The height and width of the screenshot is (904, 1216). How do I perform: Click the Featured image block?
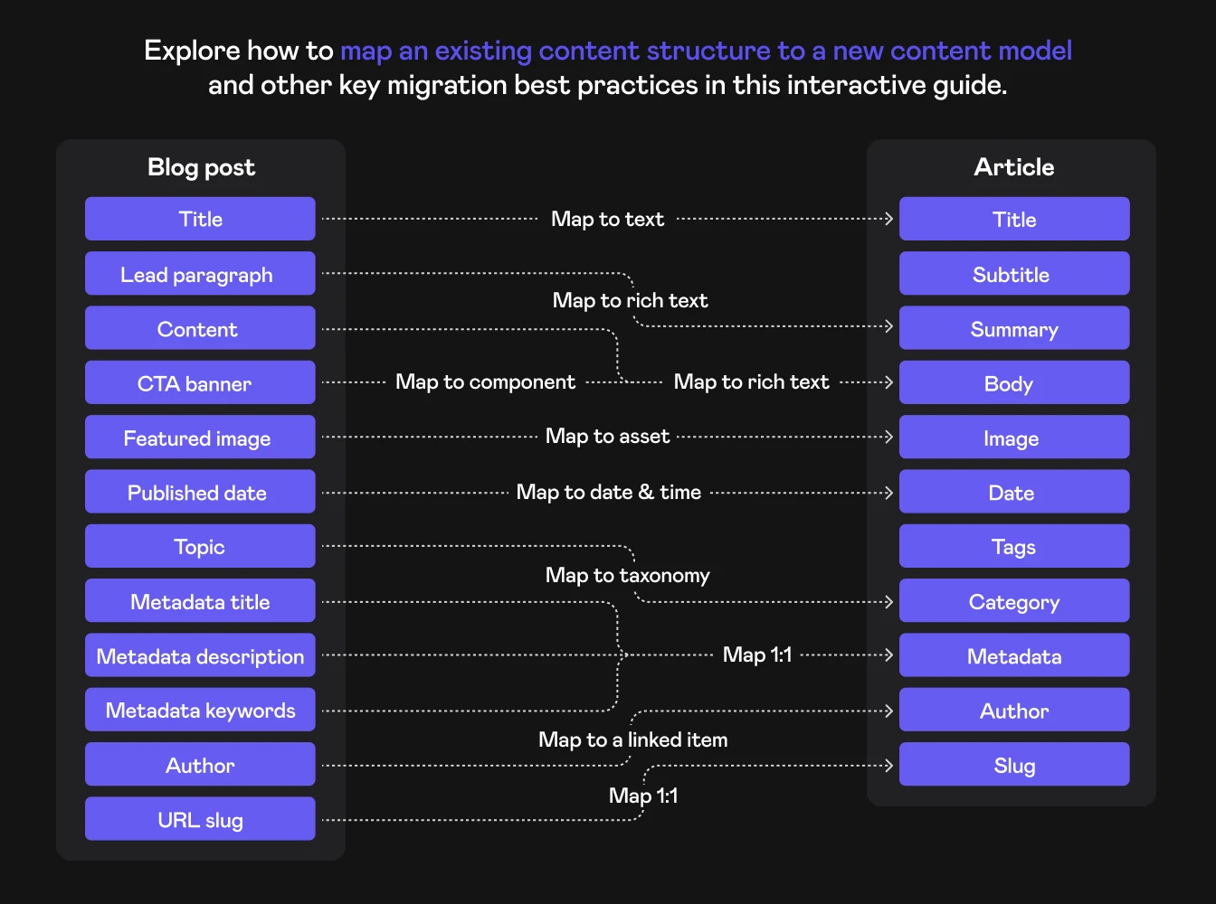200,438
